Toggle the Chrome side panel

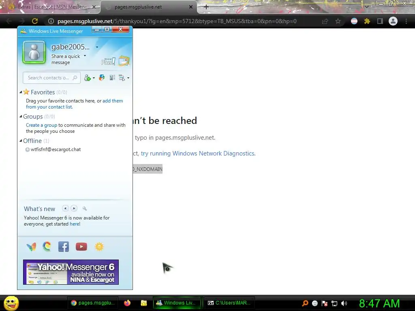[x=380, y=21]
